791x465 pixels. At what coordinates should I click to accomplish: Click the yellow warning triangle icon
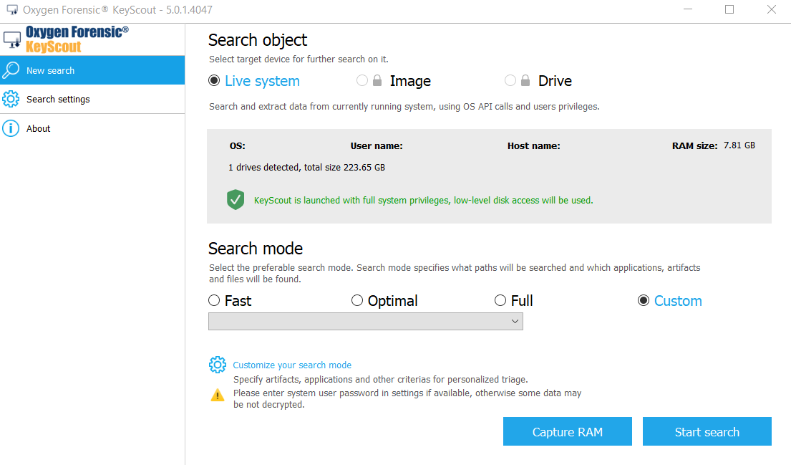click(x=218, y=395)
